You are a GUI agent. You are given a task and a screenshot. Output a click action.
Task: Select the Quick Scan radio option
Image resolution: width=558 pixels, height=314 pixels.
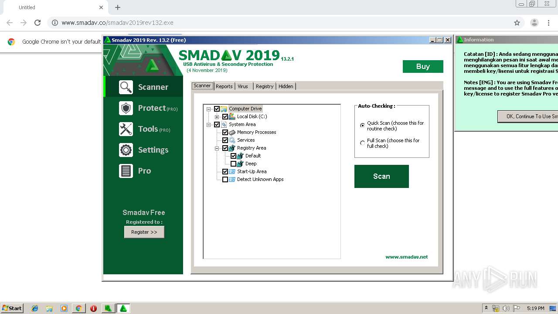tap(362, 125)
